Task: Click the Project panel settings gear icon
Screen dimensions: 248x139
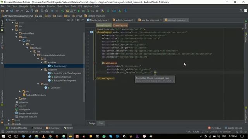Action: (x=77, y=20)
